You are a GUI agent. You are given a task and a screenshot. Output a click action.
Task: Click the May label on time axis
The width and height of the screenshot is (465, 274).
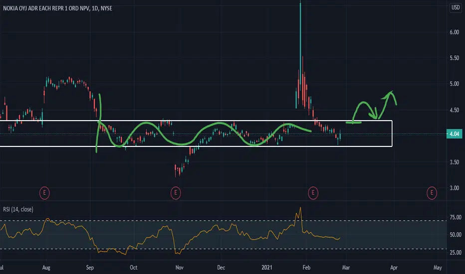pos(438,268)
